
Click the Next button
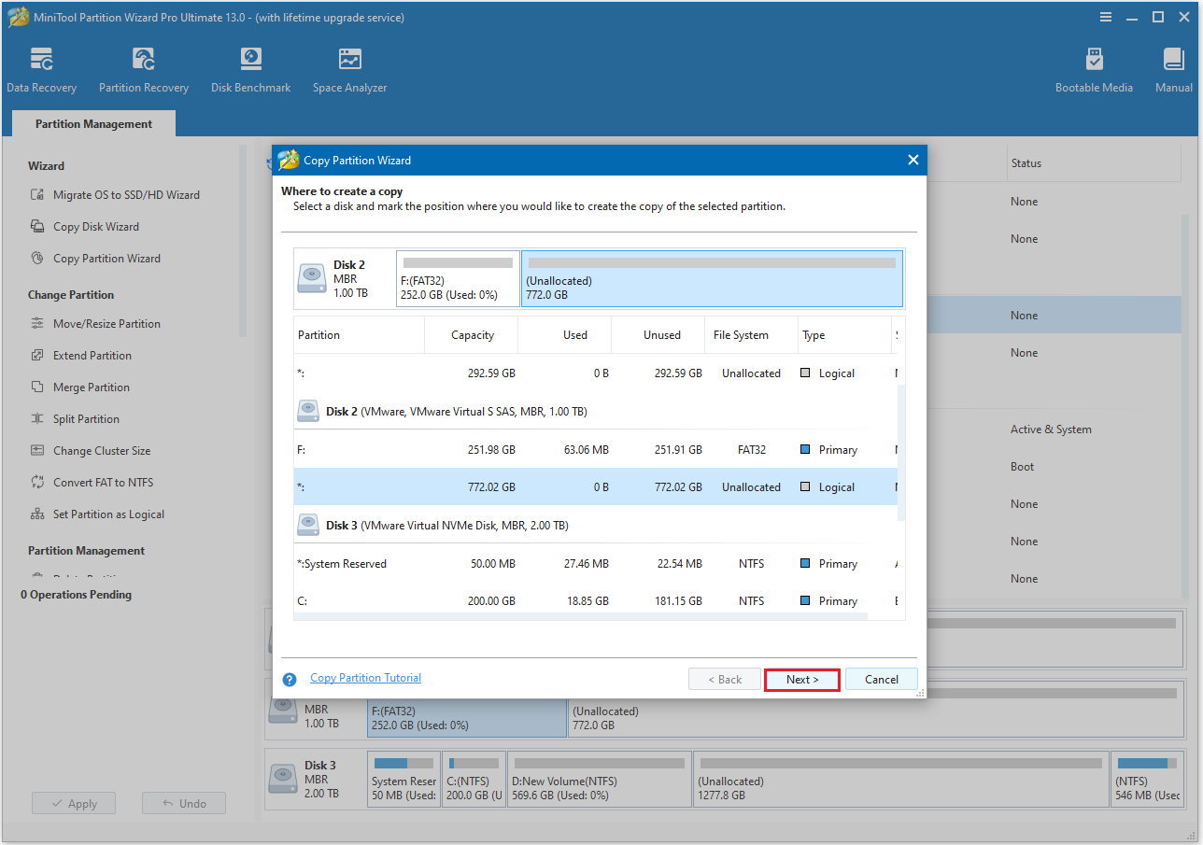pyautogui.click(x=801, y=679)
